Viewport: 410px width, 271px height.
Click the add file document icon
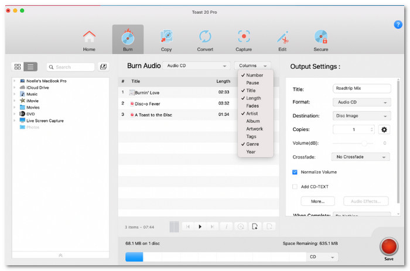[255, 227]
